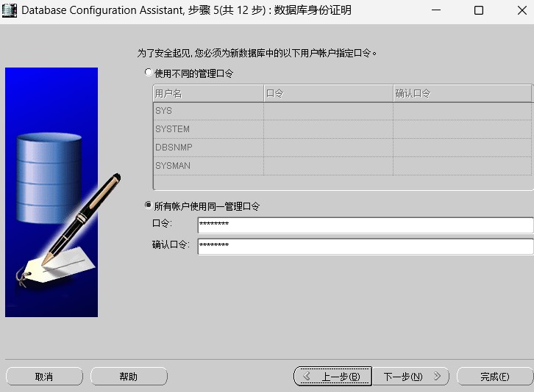The width and height of the screenshot is (534, 392).
Task: Click the 口令 column header in table
Action: (x=328, y=93)
